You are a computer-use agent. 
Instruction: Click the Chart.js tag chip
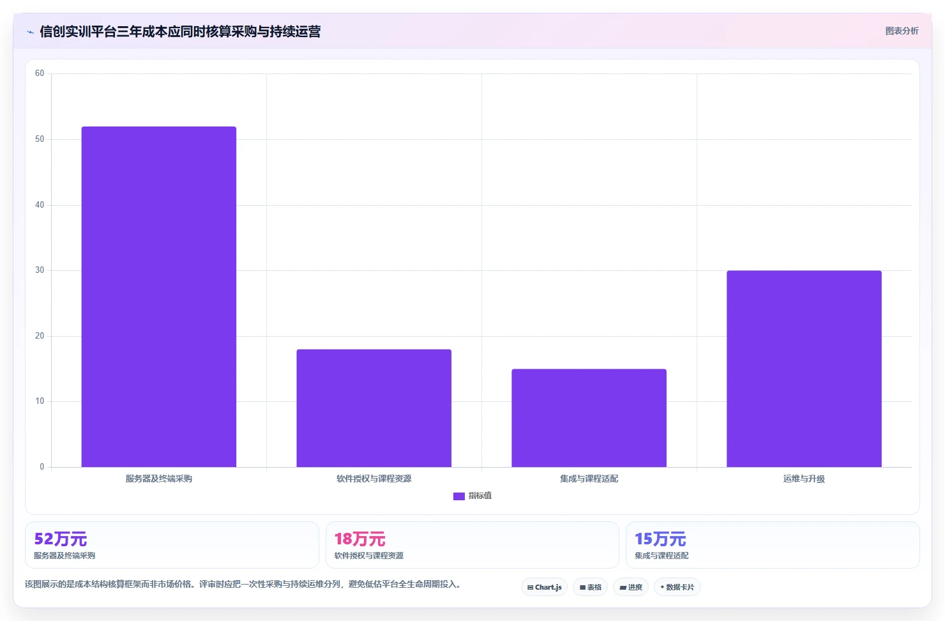(545, 587)
